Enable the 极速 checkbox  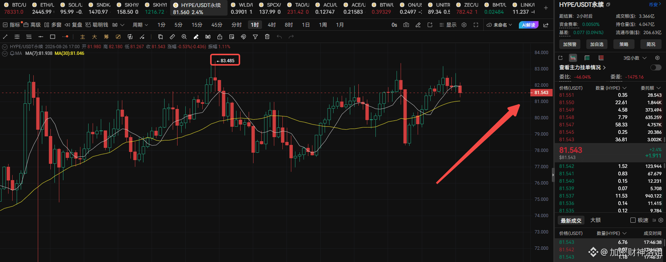[633, 220]
